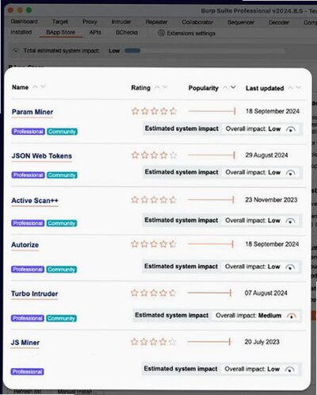317x395 pixels.
Task: Click the first rating star of JSON Web Tokens
Action: click(135, 155)
